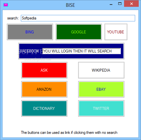The width and height of the screenshot is (141, 140).
Task: Click the BISE title text
Action: pyautogui.click(x=70, y=5)
